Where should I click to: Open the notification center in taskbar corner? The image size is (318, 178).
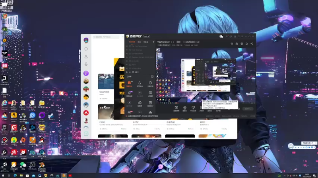click(x=314, y=176)
